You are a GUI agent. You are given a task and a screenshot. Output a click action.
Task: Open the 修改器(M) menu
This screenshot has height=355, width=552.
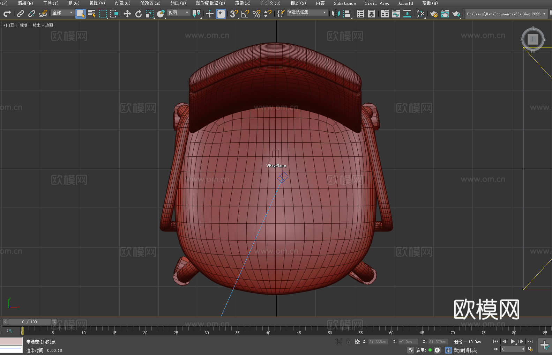pos(150,3)
